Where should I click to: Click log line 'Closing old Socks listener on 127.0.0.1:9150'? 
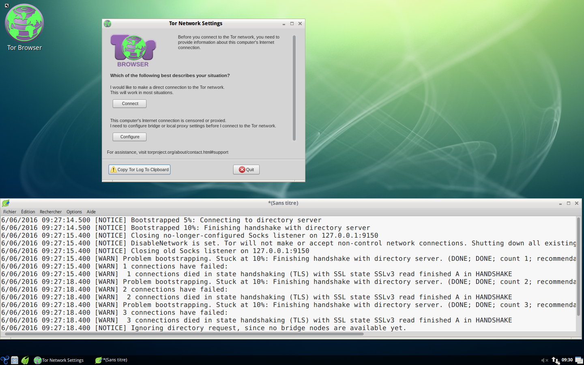tap(155, 251)
